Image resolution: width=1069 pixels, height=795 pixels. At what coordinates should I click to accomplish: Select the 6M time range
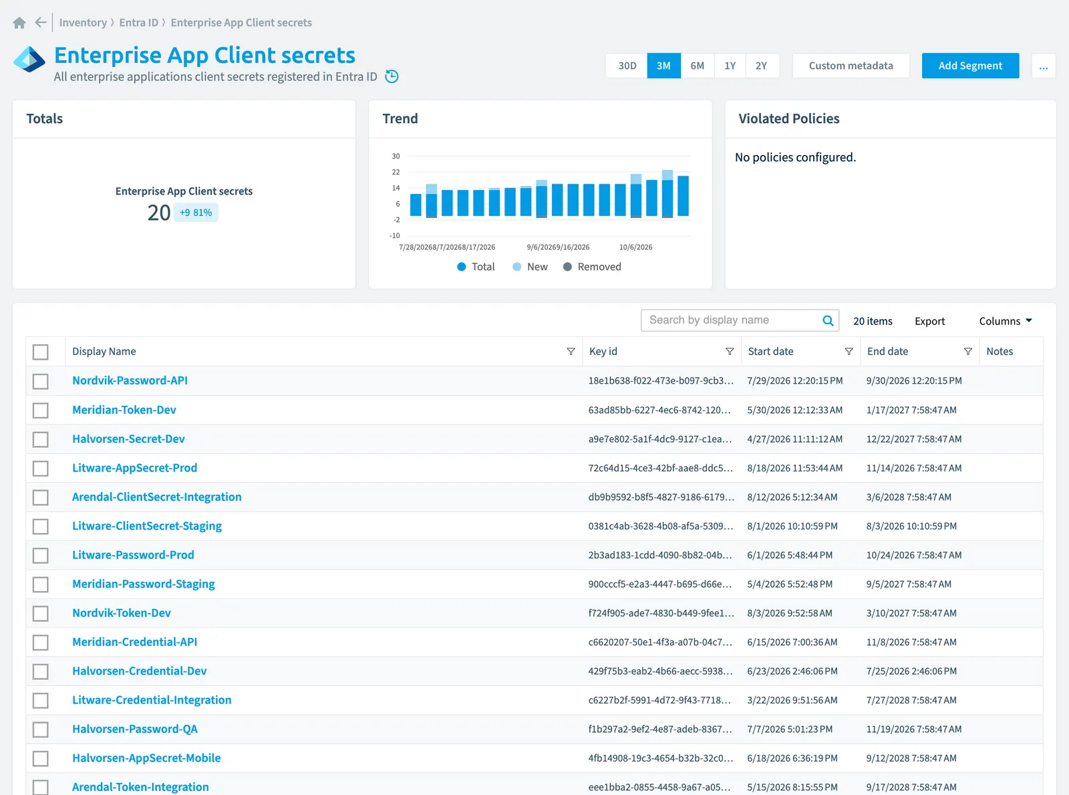pos(697,66)
